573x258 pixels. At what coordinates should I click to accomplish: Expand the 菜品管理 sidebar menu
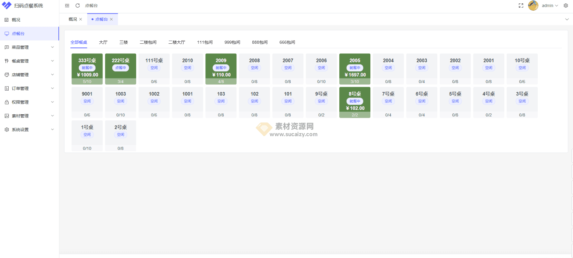[29, 47]
